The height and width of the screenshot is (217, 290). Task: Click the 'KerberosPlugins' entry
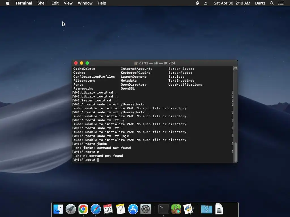click(x=136, y=73)
